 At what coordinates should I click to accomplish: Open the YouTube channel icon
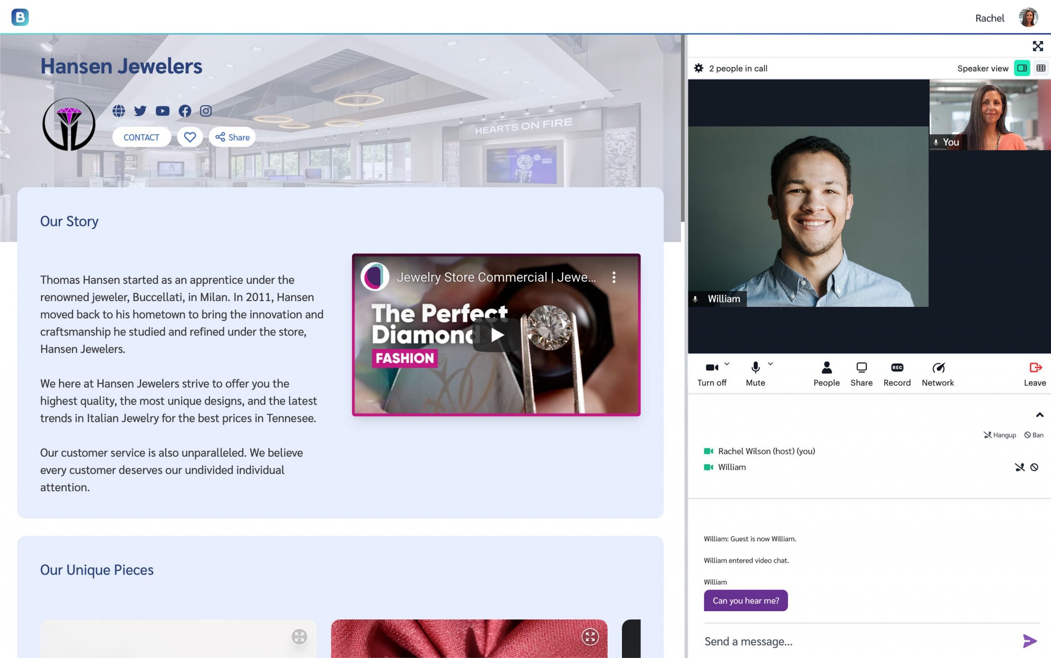162,111
